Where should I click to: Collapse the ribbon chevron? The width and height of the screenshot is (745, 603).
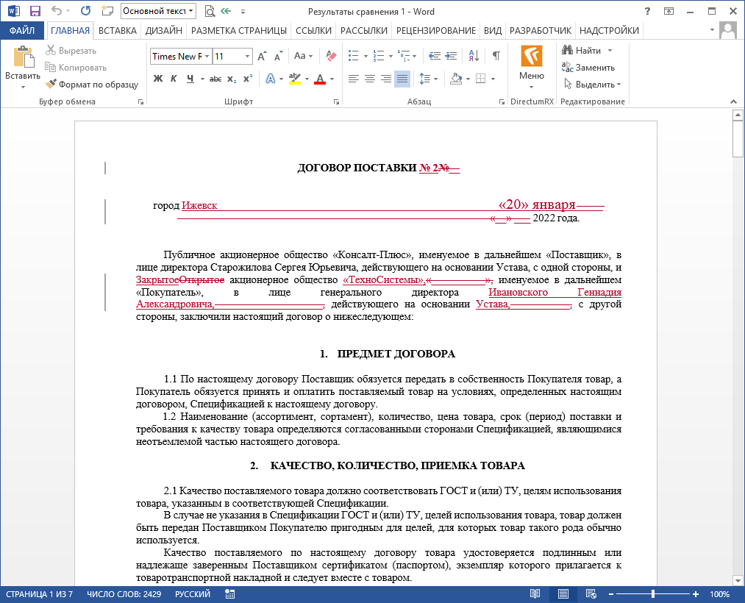733,101
